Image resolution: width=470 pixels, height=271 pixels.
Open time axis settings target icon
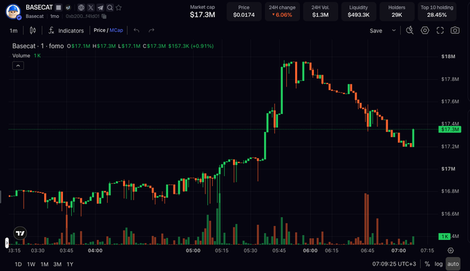coord(451,250)
